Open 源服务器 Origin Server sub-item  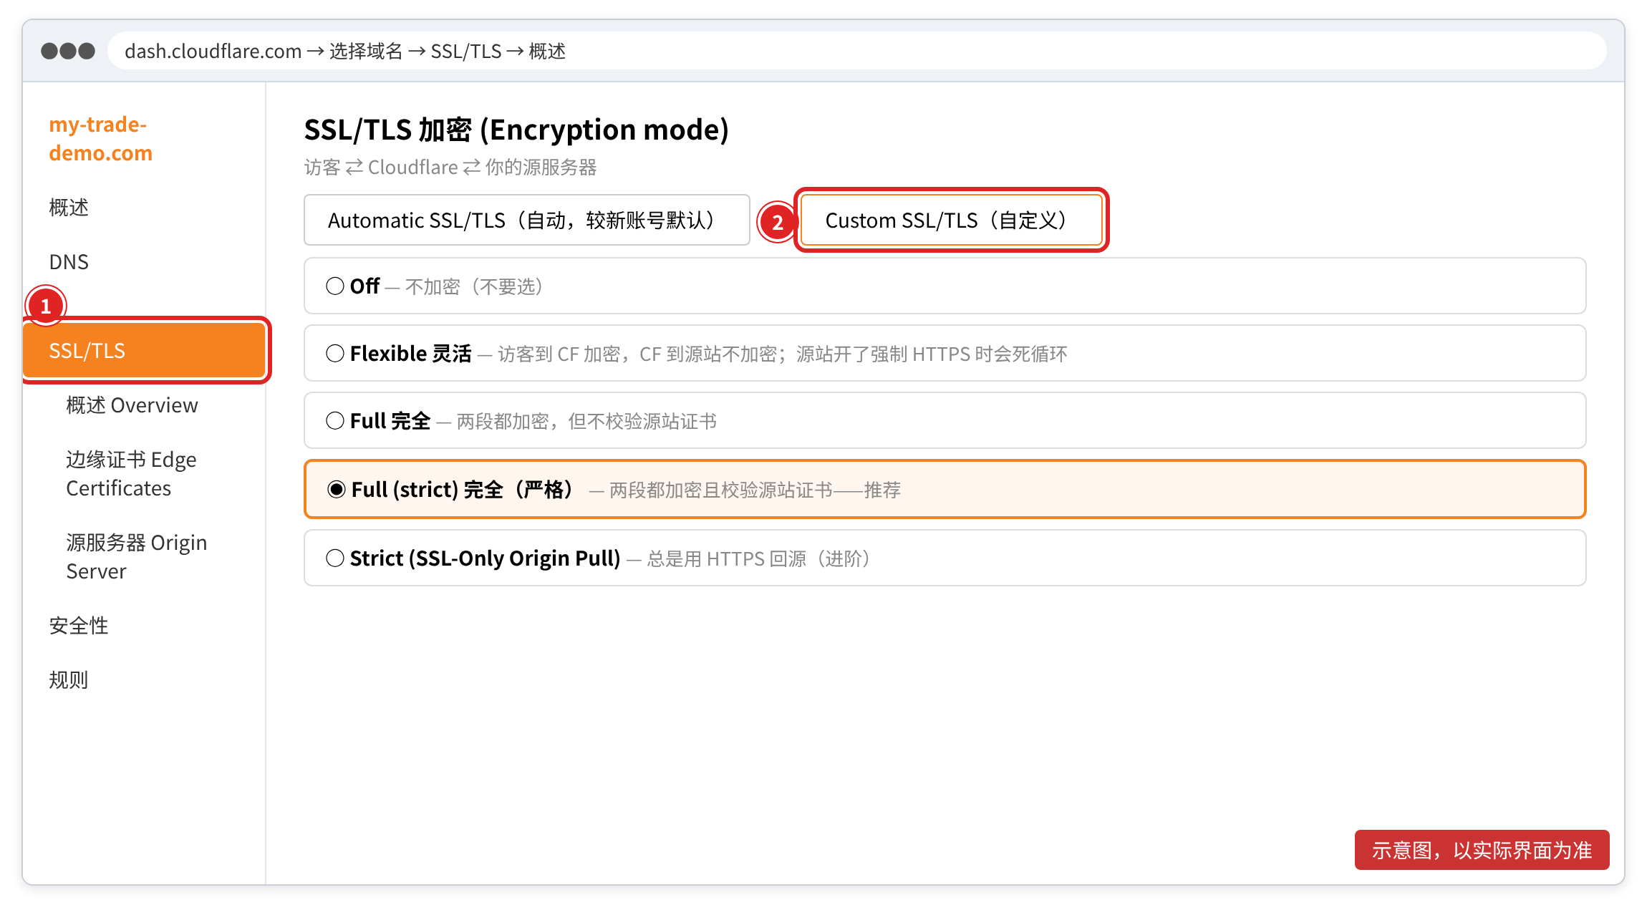click(x=137, y=556)
